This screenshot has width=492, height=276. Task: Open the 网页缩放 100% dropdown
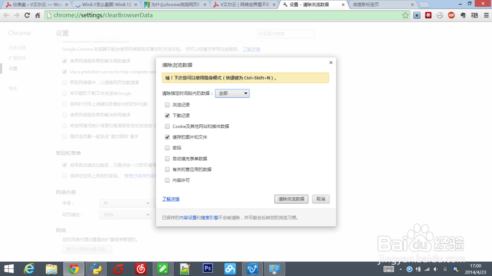[125, 215]
